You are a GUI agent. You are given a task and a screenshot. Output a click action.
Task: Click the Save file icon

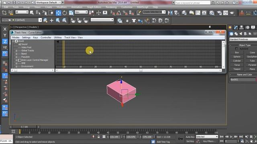coord(14,2)
